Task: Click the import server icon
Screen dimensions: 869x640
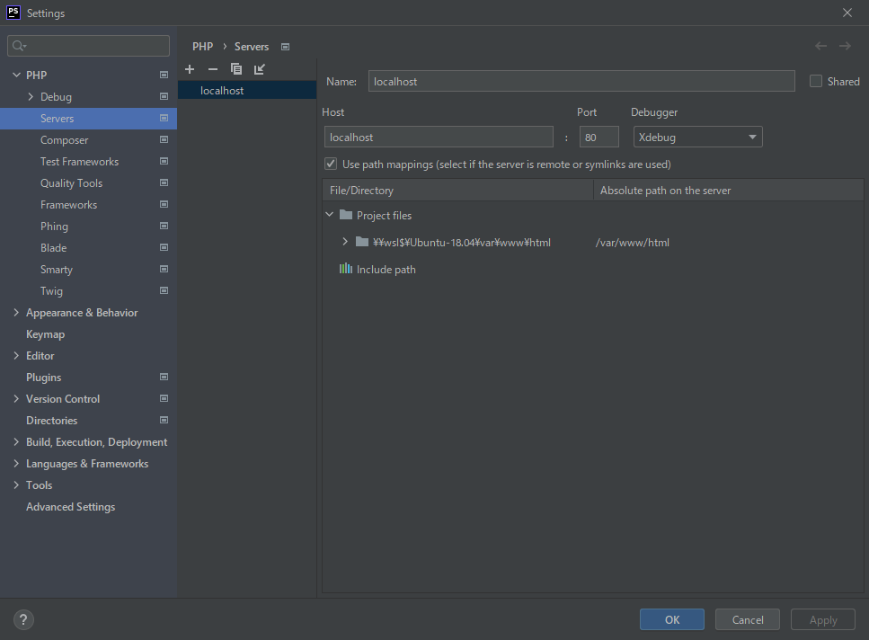Action: coord(260,69)
